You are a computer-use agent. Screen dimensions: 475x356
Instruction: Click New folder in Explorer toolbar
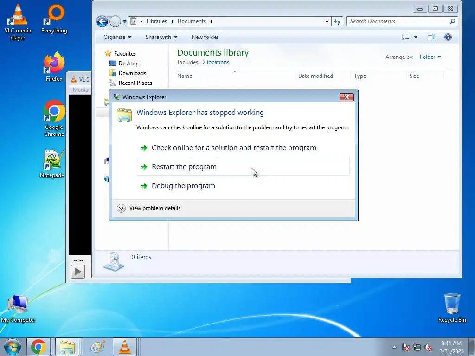click(x=205, y=37)
